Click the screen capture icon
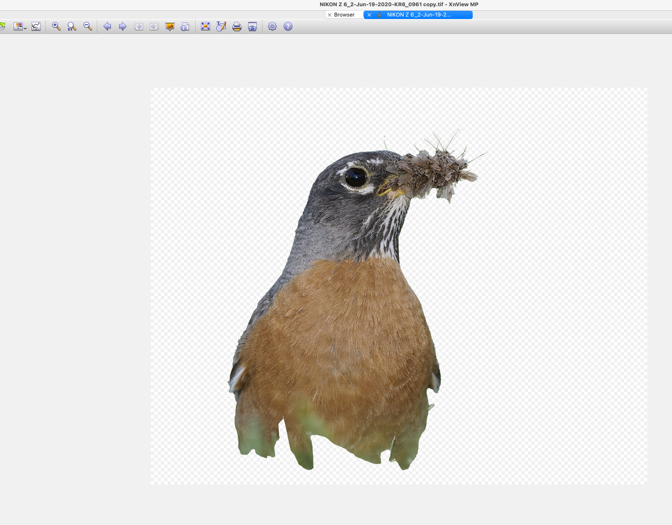 pos(252,26)
